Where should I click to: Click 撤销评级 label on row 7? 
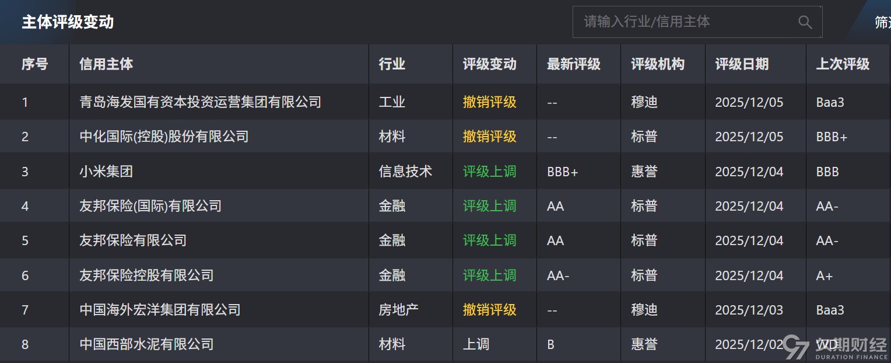(487, 310)
